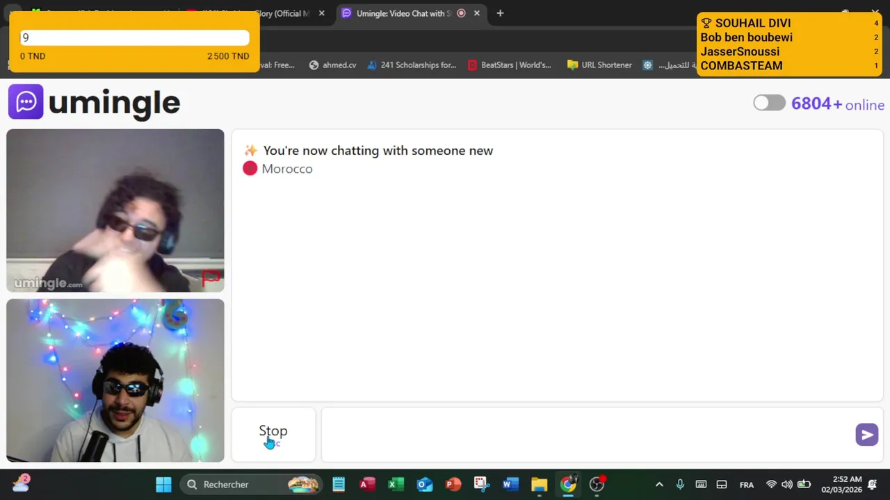The width and height of the screenshot is (890, 500).
Task: Open Excel from the taskbar
Action: (x=396, y=485)
